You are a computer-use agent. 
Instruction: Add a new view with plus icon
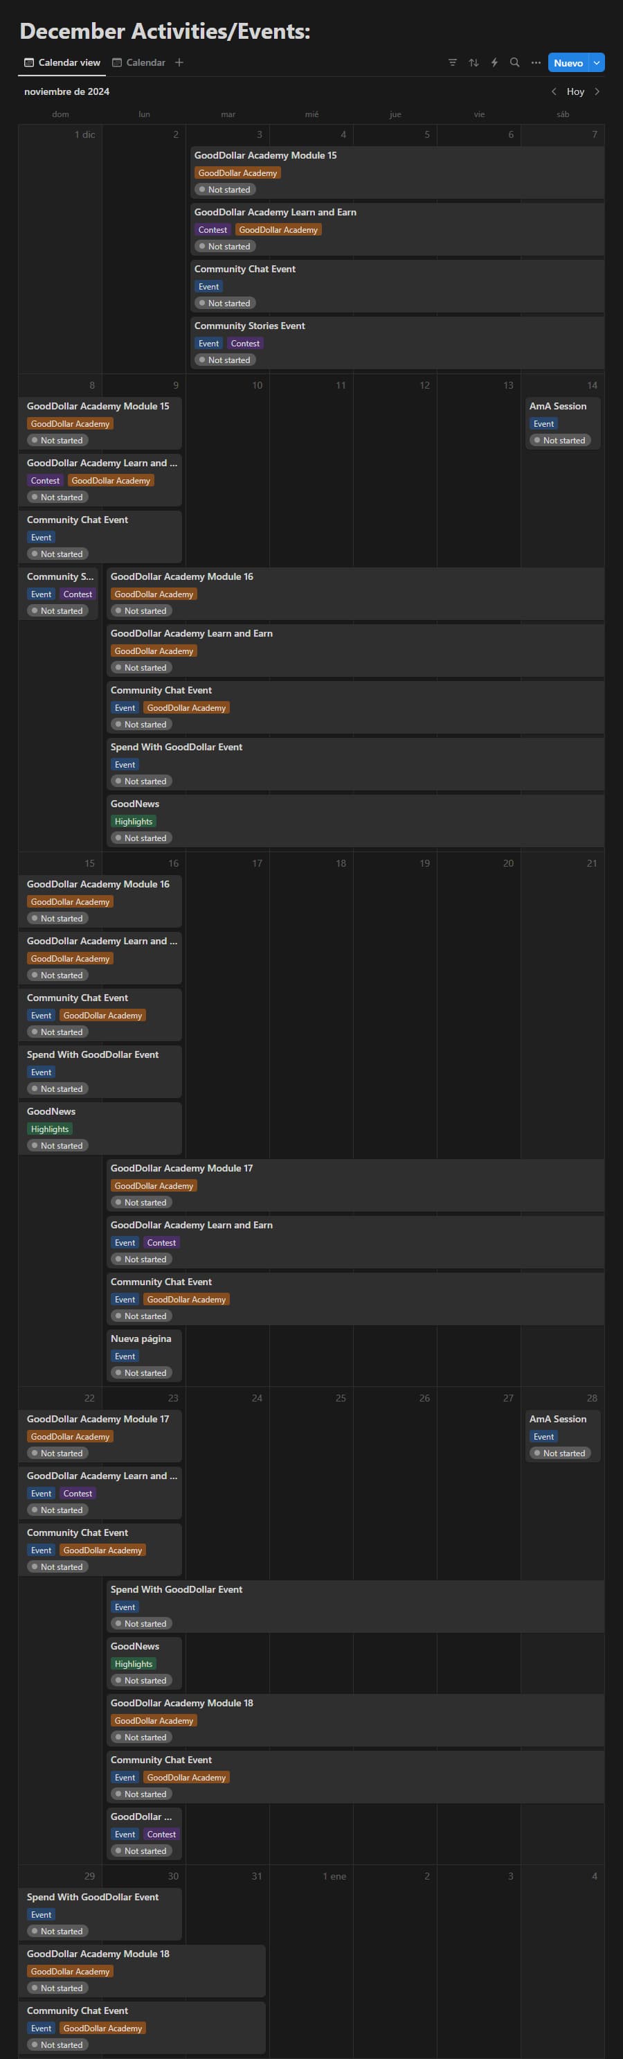pyautogui.click(x=179, y=62)
